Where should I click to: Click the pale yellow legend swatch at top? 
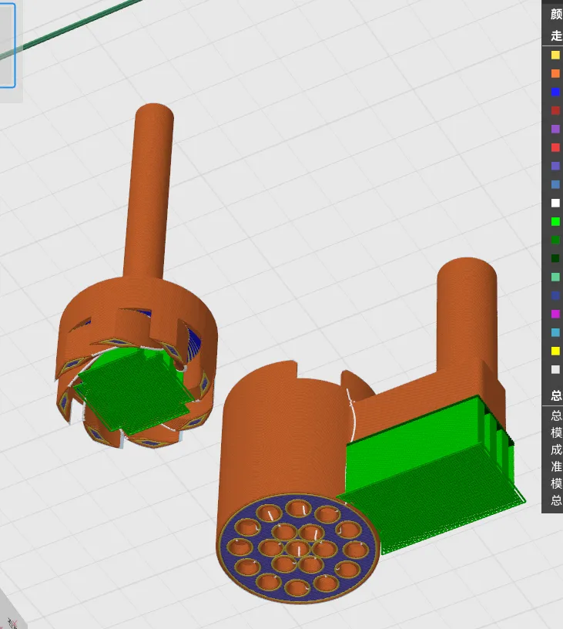555,55
